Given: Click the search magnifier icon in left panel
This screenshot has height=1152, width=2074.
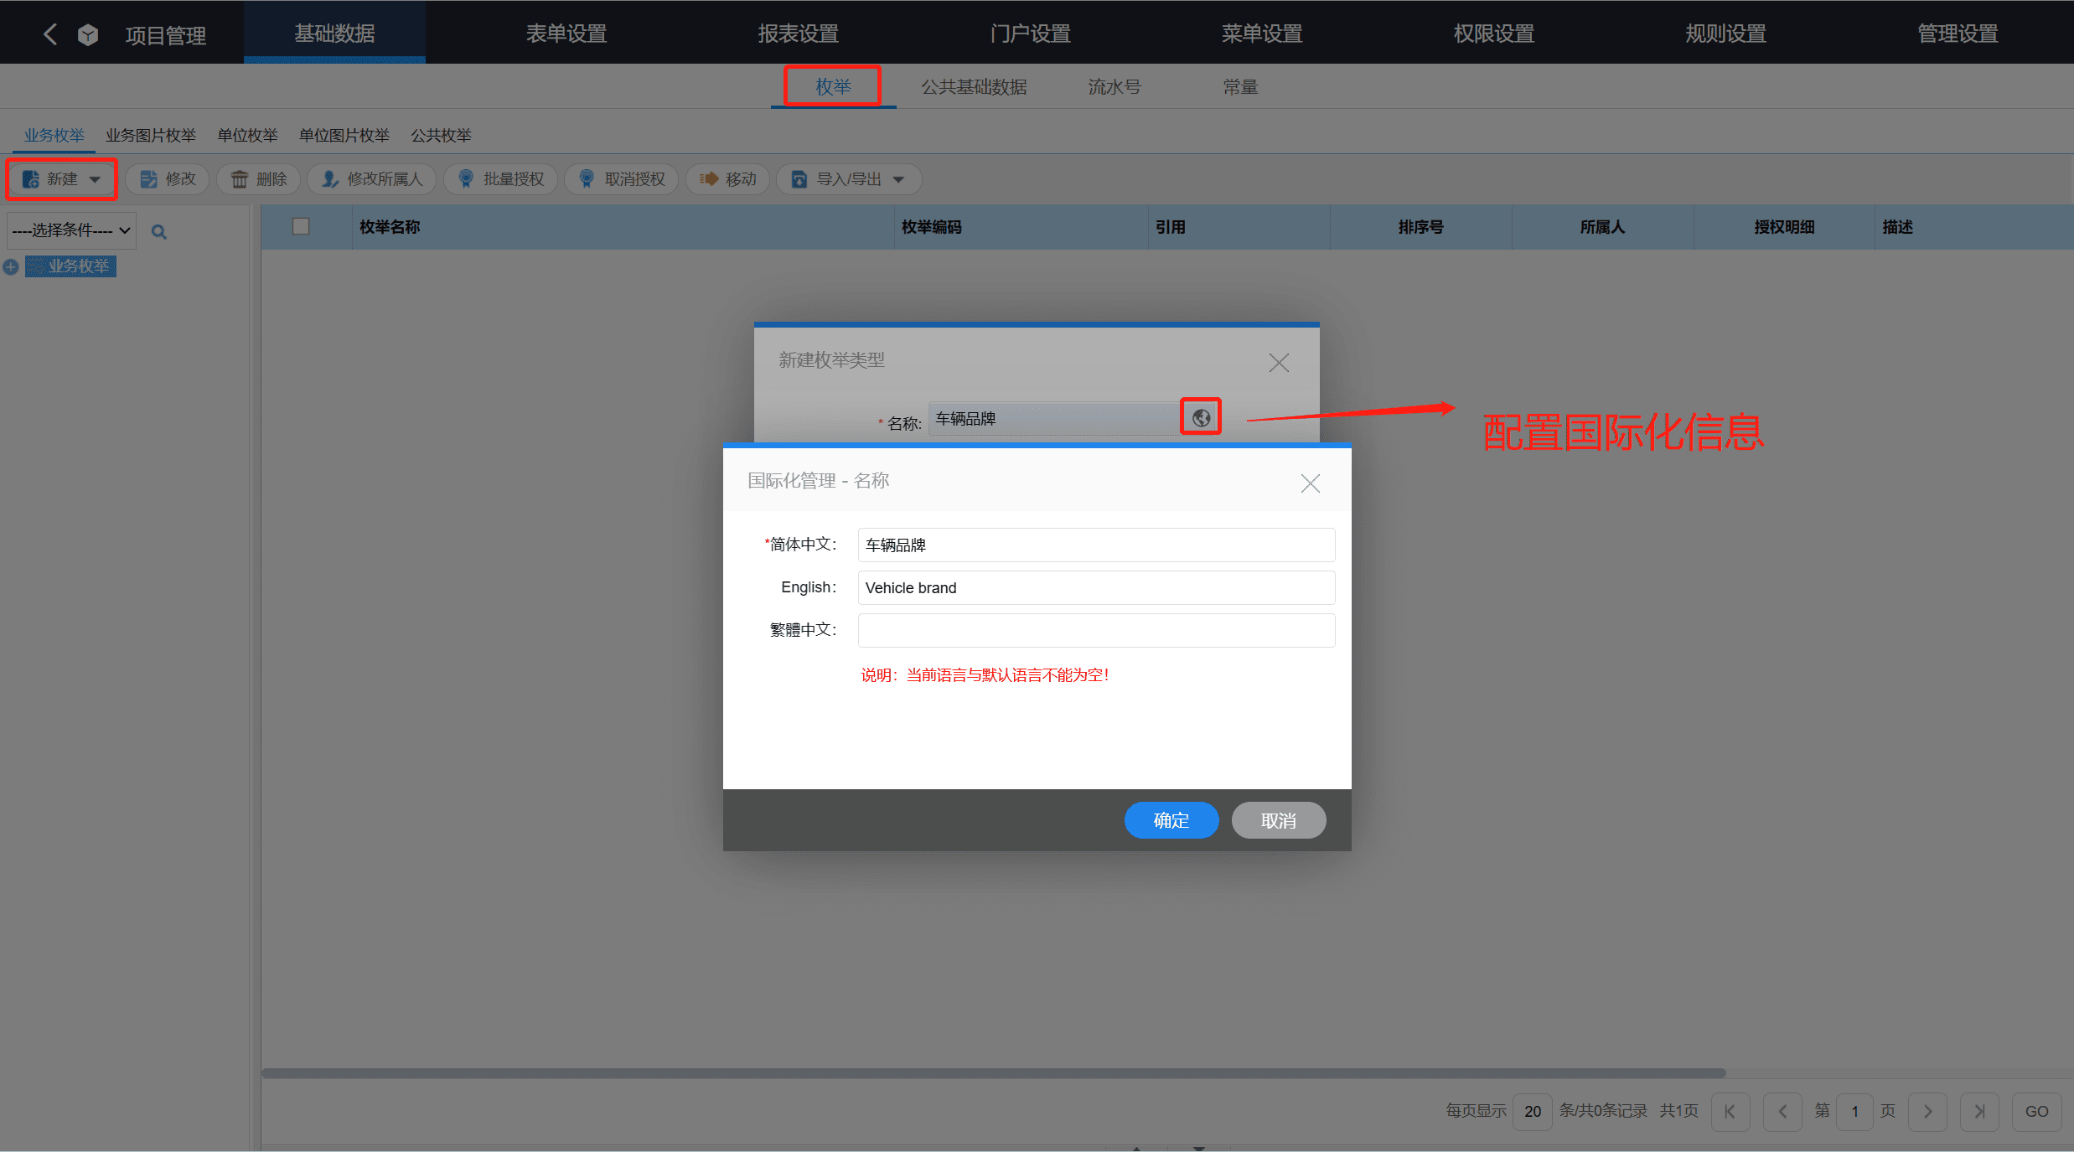Looking at the screenshot, I should [158, 232].
